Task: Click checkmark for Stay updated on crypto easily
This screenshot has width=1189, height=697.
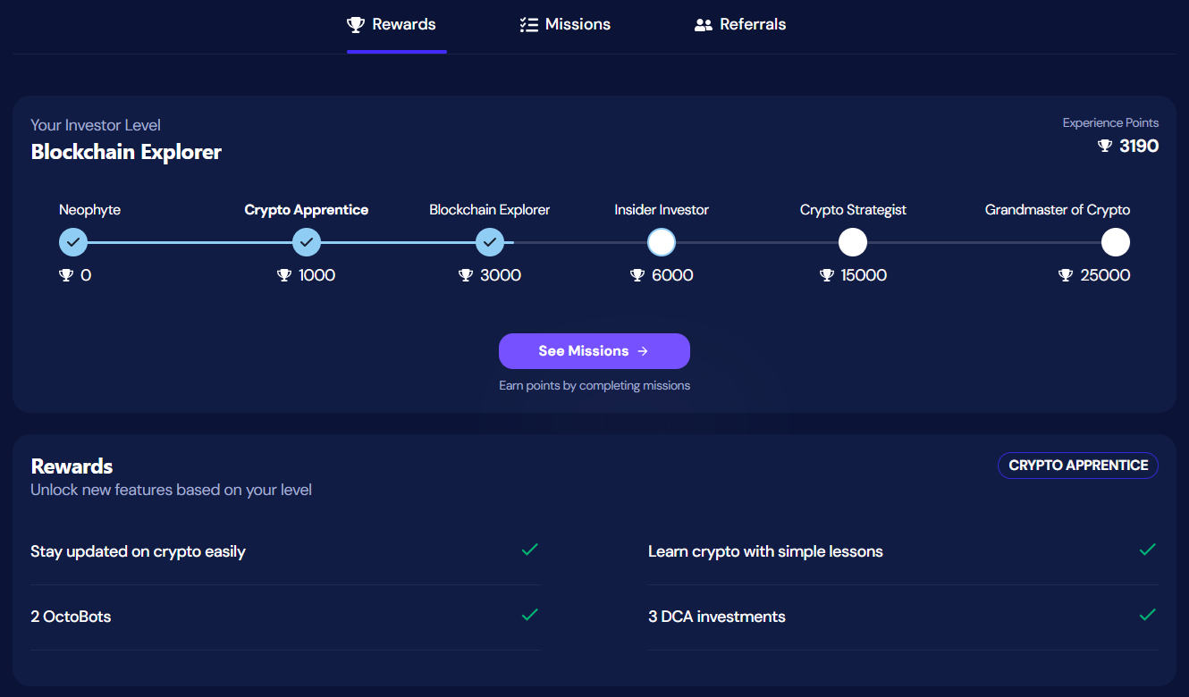Action: 529,550
